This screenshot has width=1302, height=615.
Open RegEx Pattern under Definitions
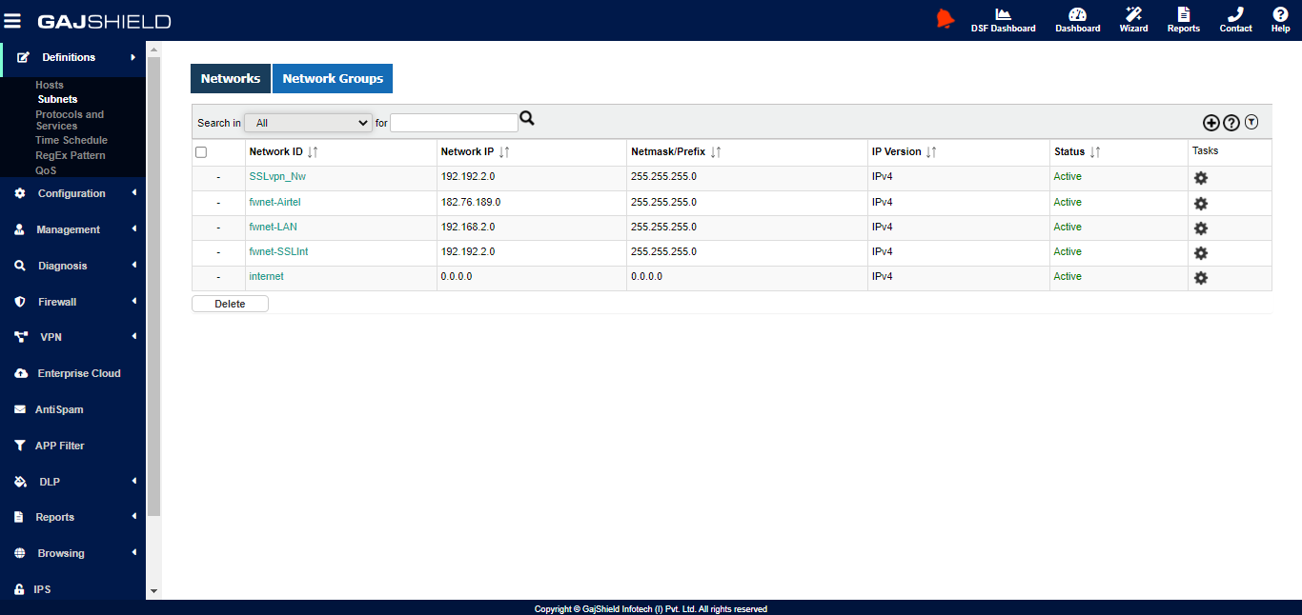[71, 155]
